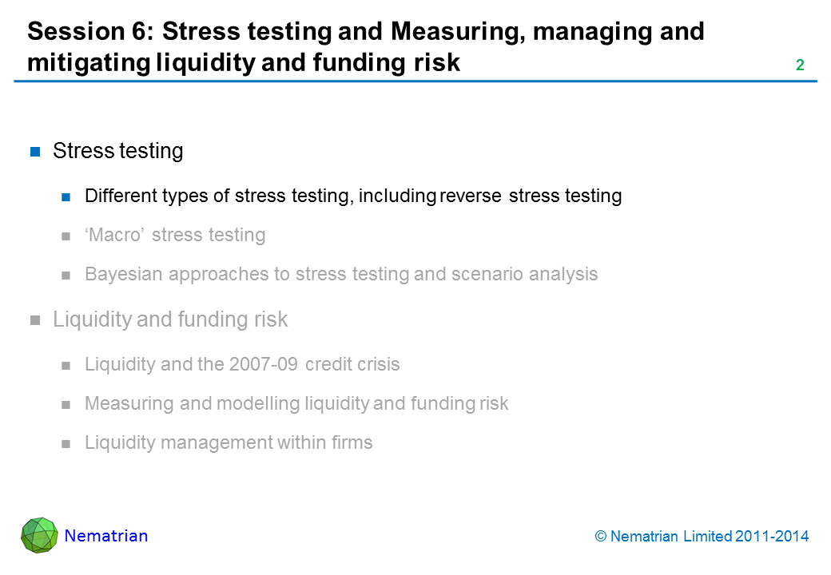Click the grey bullet beside 'Macro' stress testing
Screen dimensions: 831x575
coord(67,236)
